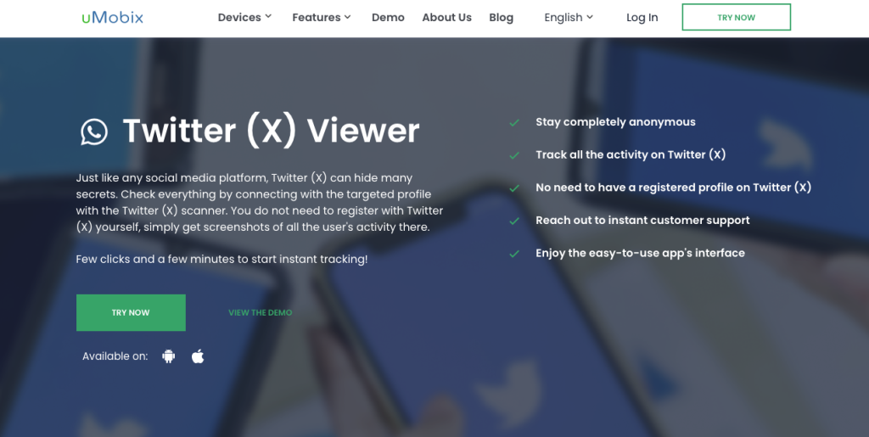The height and width of the screenshot is (437, 869).
Task: Click the WhatsApp-style icon beside the title
Action: coord(94,132)
